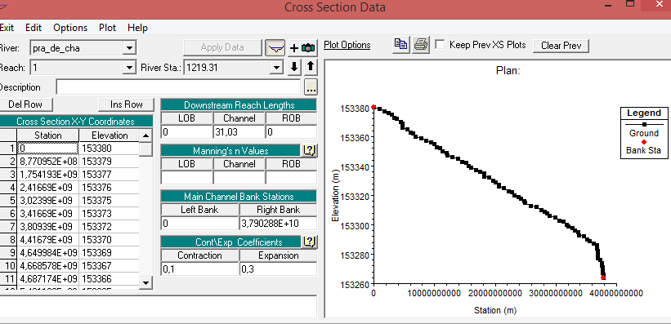Click the Del Row button
The width and height of the screenshot is (671, 324).
tap(25, 104)
